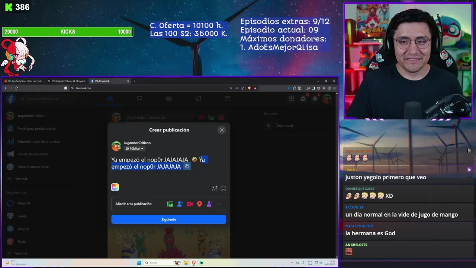Open the Facebook insights chart tab
Screen dimensions: 476x268
(169, 99)
